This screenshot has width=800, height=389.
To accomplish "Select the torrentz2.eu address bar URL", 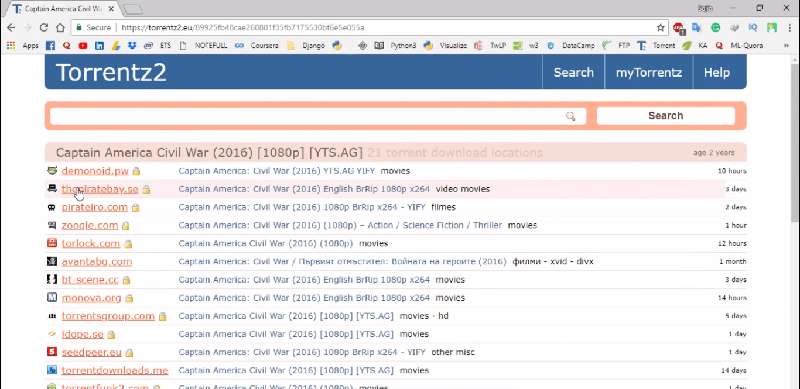I will (242, 27).
